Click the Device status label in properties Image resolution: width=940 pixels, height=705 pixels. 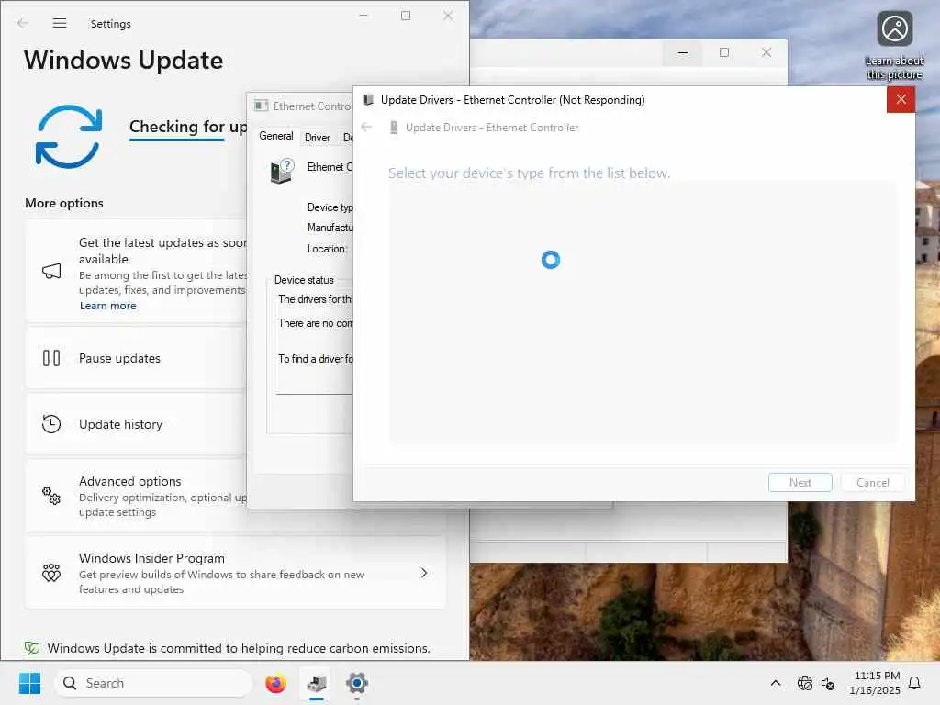[x=304, y=280]
